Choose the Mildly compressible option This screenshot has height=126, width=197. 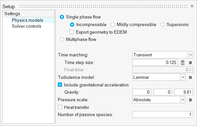pyautogui.click(x=113, y=25)
